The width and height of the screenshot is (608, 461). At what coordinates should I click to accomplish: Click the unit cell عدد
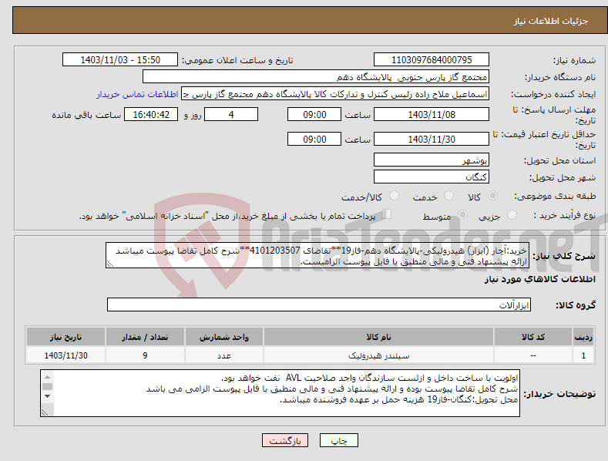point(224,355)
